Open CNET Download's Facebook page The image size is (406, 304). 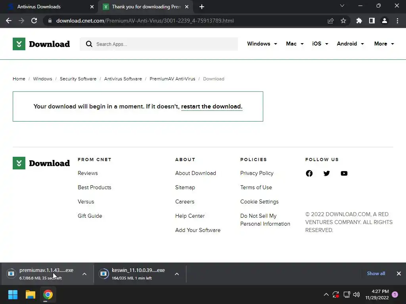click(309, 173)
